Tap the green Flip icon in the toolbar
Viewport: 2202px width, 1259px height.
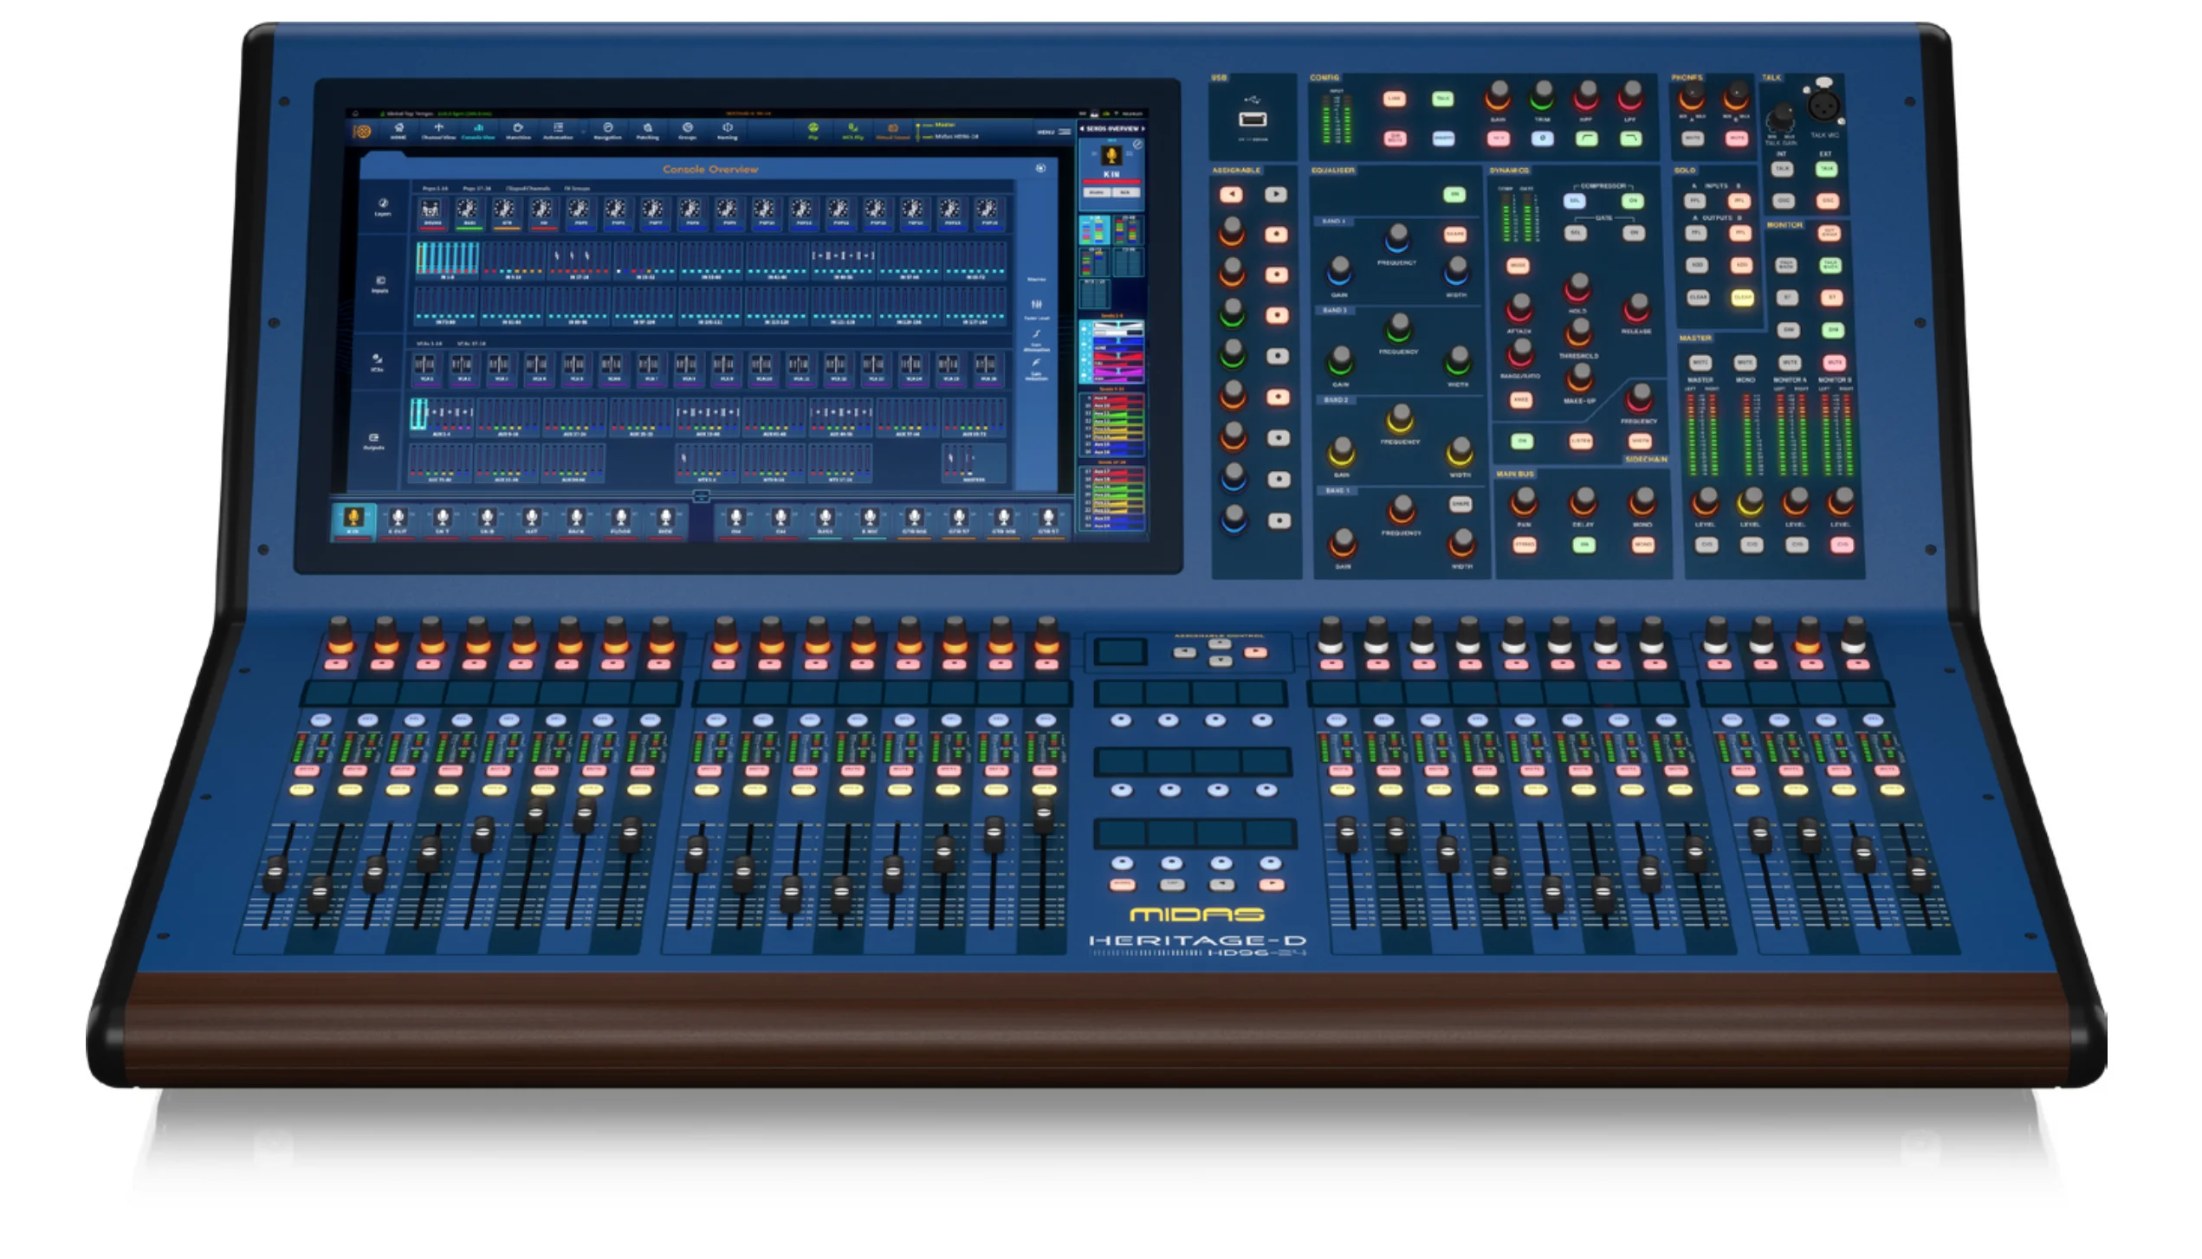pos(813,131)
